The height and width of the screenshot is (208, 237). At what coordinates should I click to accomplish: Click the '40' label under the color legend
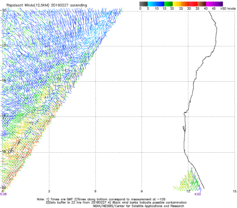(x=206, y=9)
